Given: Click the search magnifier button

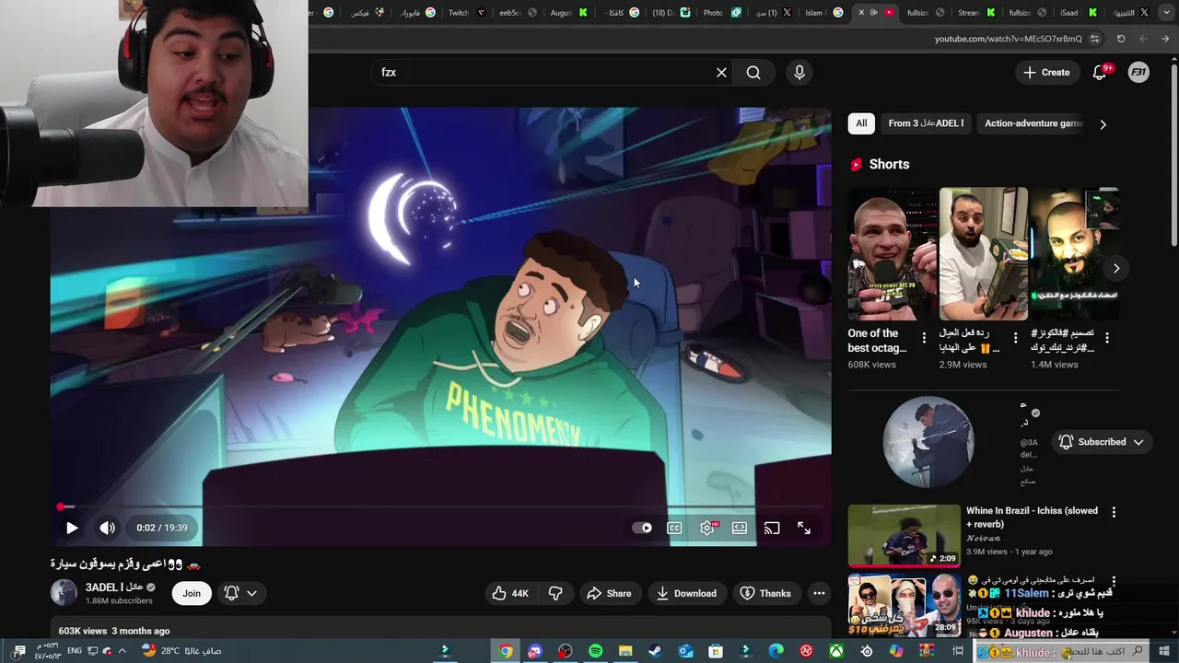Looking at the screenshot, I should 753,73.
